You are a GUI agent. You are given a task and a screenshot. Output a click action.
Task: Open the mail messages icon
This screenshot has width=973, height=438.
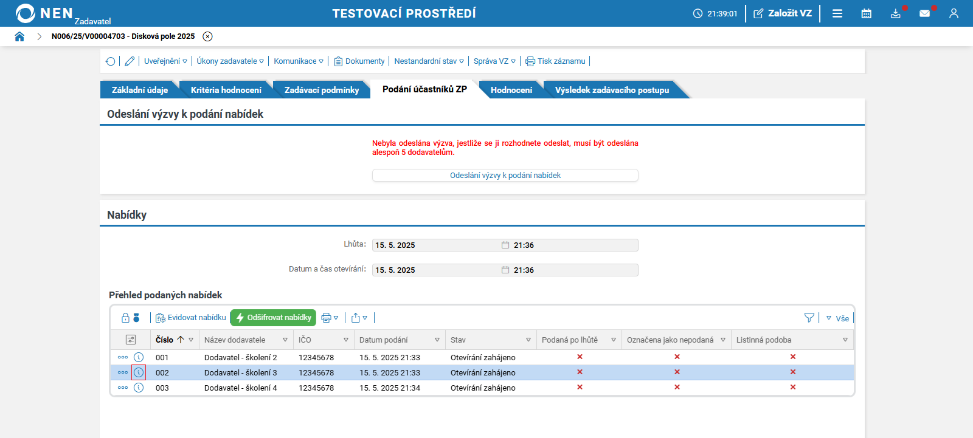click(x=924, y=13)
